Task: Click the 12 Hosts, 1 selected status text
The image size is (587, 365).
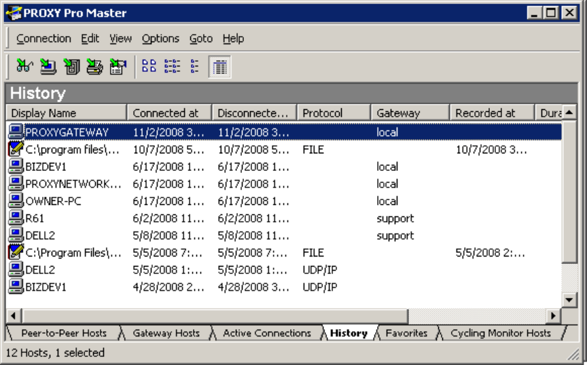Action: [55, 352]
